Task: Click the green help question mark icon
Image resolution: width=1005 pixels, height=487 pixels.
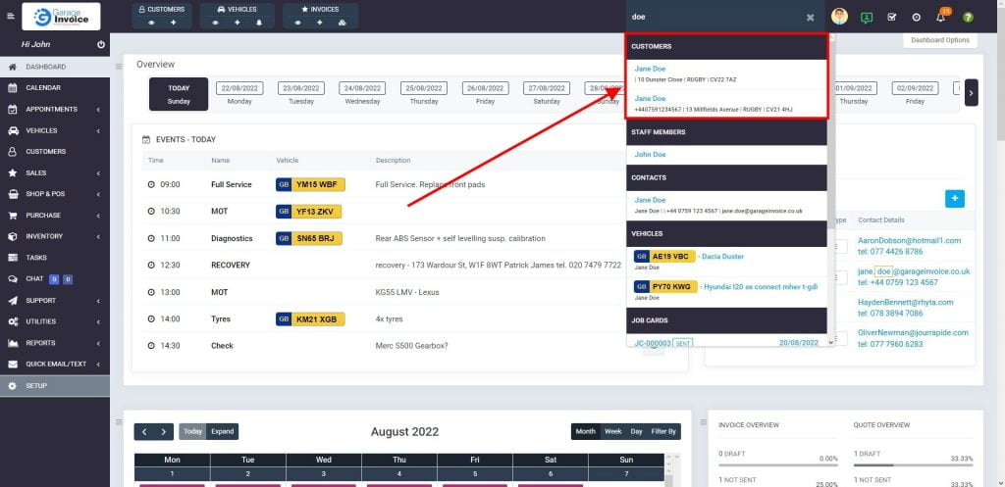Action: point(969,17)
